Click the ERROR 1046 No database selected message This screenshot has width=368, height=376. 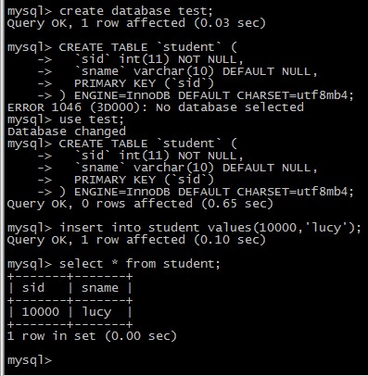coord(156,107)
